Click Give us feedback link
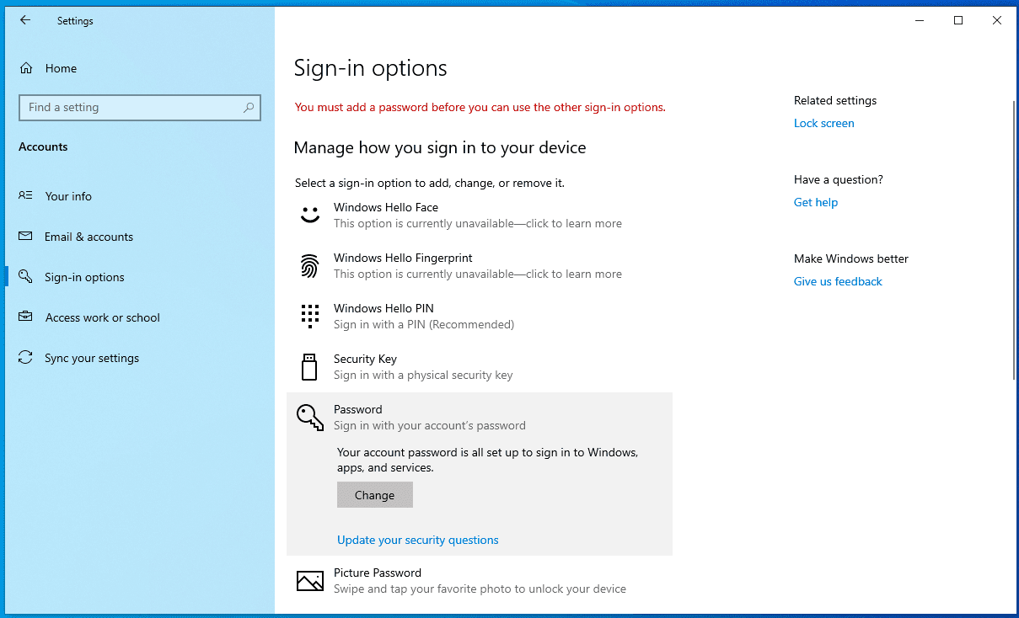 (x=838, y=281)
